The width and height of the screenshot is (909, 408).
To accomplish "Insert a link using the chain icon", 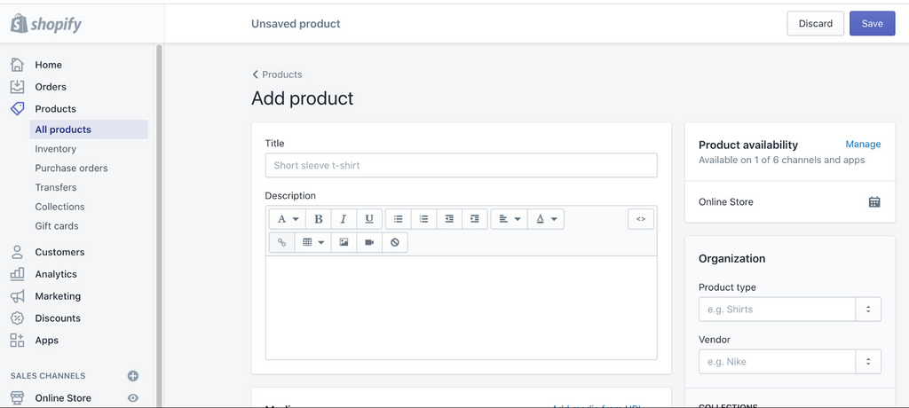I will [x=282, y=242].
